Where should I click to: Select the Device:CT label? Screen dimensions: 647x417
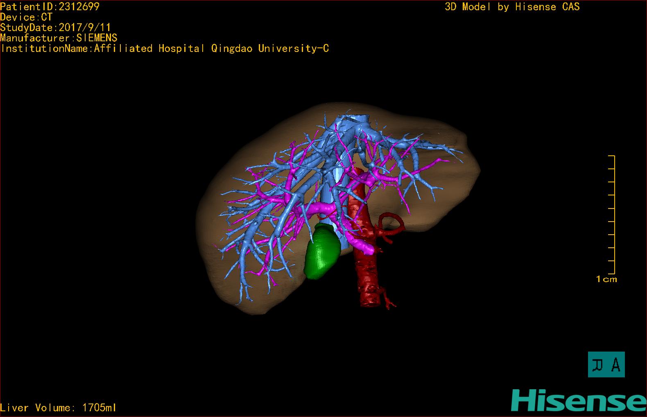pyautogui.click(x=26, y=17)
